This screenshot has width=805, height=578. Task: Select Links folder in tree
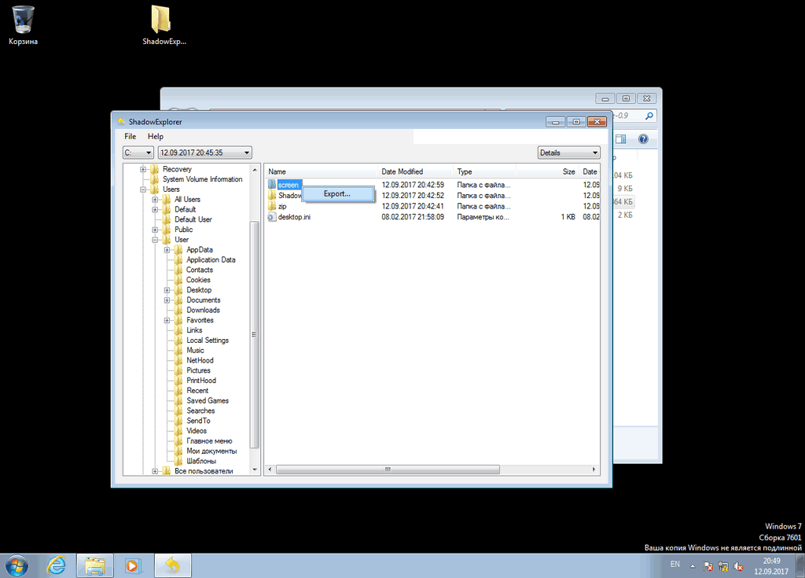tap(194, 330)
